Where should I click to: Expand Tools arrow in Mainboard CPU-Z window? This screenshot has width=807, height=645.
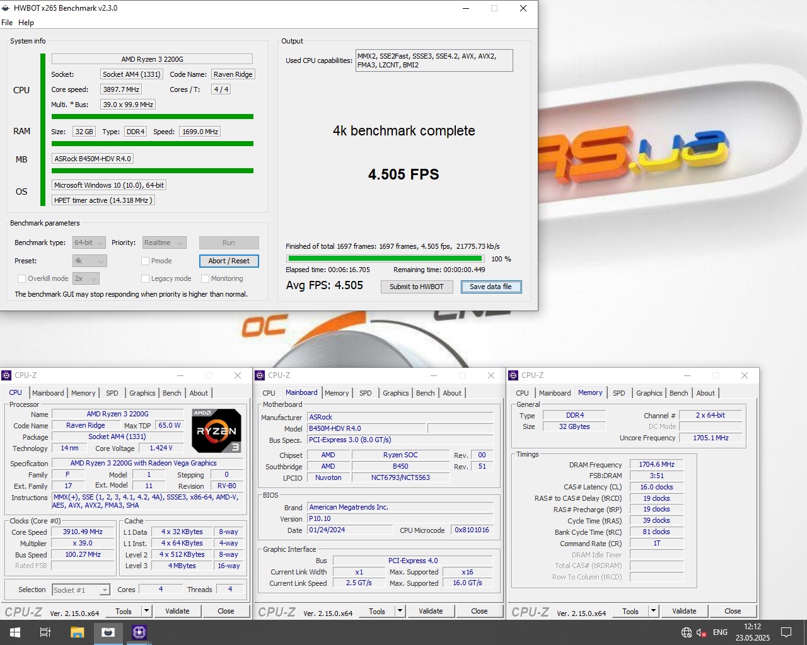click(400, 611)
